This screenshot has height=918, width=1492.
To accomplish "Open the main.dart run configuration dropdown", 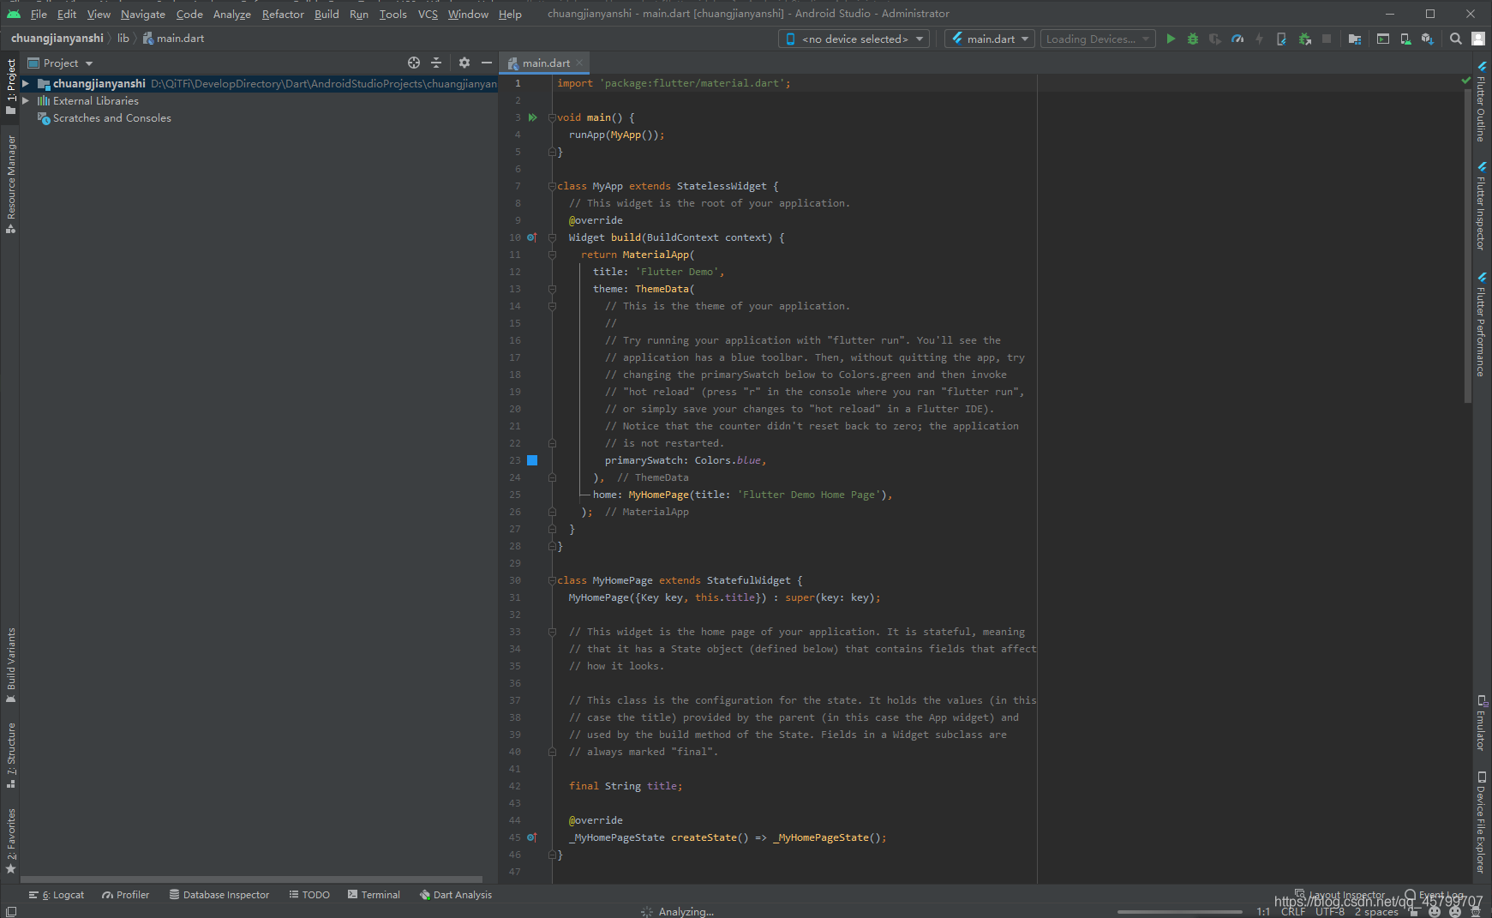I will click(990, 39).
